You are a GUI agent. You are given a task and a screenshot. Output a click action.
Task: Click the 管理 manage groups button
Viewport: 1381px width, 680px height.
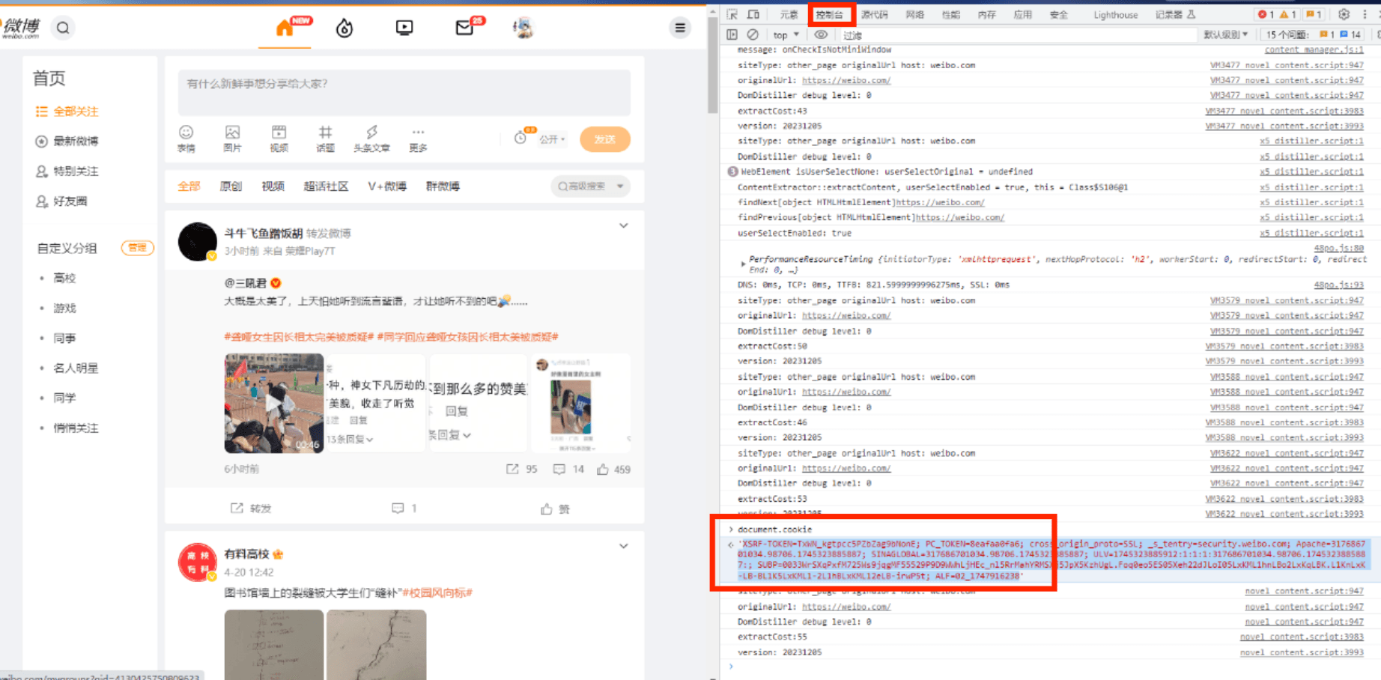[137, 248]
